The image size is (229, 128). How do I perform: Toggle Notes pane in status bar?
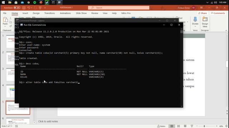pyautogui.click(x=161, y=126)
